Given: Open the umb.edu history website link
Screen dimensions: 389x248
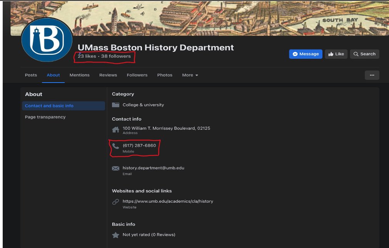Looking at the screenshot, I should point(168,201).
